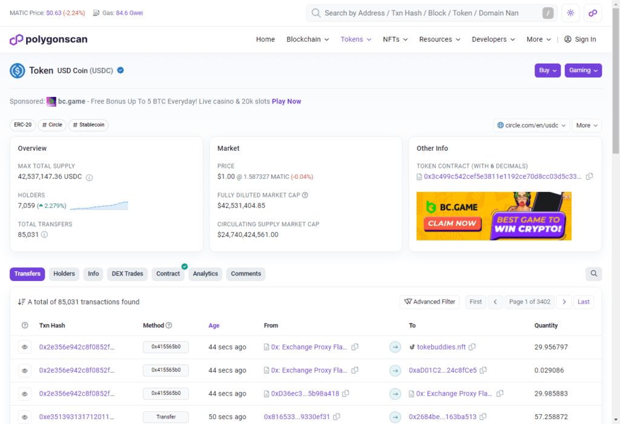This screenshot has height=424, width=620.
Task: Expand the NFTs menu
Action: click(395, 39)
